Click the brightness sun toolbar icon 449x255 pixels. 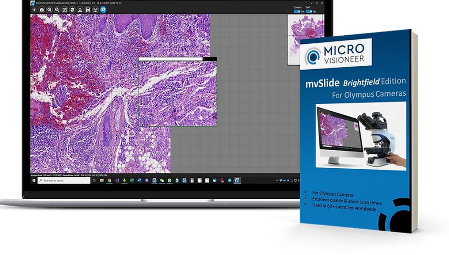(34, 10)
